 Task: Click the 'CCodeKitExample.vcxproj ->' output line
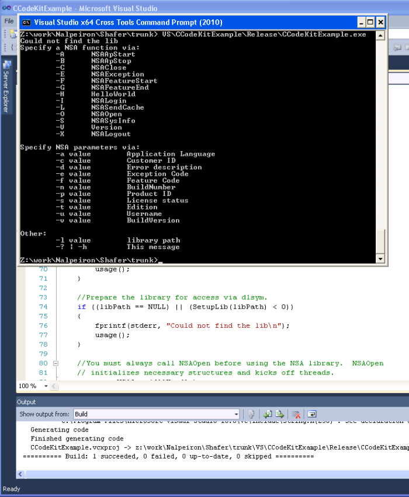(220, 447)
